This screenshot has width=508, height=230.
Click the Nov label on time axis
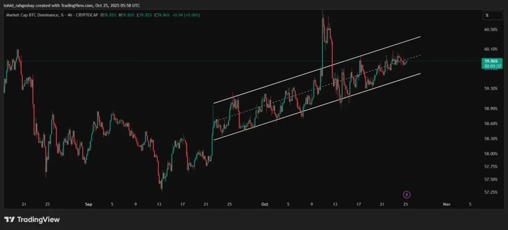(x=446, y=204)
